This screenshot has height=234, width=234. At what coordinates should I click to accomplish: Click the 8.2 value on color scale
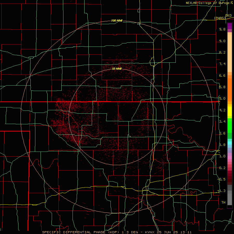coord(222,53)
